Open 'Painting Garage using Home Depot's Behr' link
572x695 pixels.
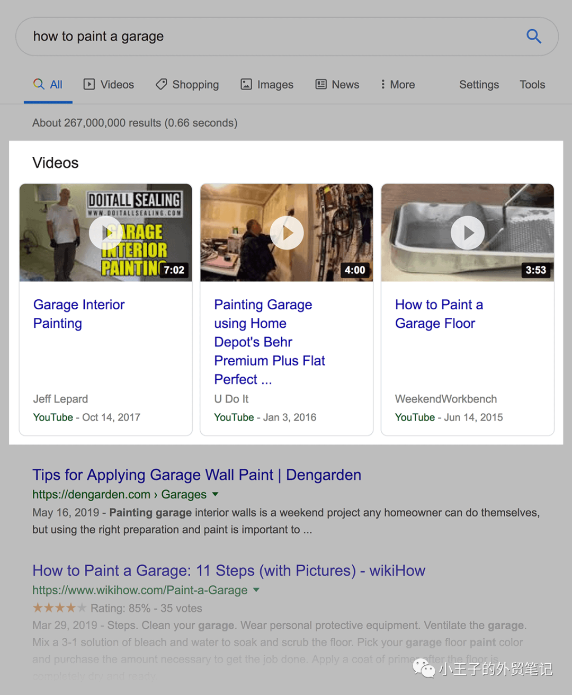(x=270, y=342)
